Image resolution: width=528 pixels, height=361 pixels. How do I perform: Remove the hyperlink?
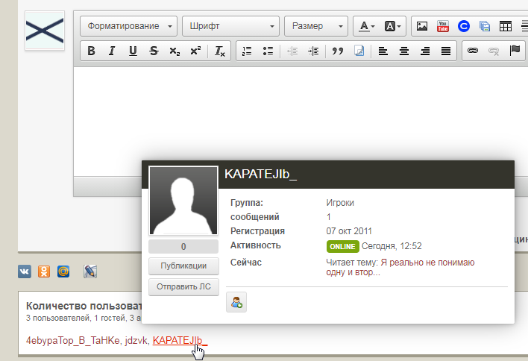pyautogui.click(x=494, y=51)
